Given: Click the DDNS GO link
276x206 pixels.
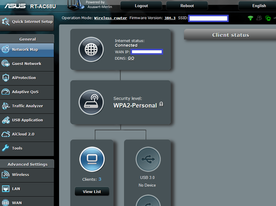Looking at the screenshot, I should point(131,58).
